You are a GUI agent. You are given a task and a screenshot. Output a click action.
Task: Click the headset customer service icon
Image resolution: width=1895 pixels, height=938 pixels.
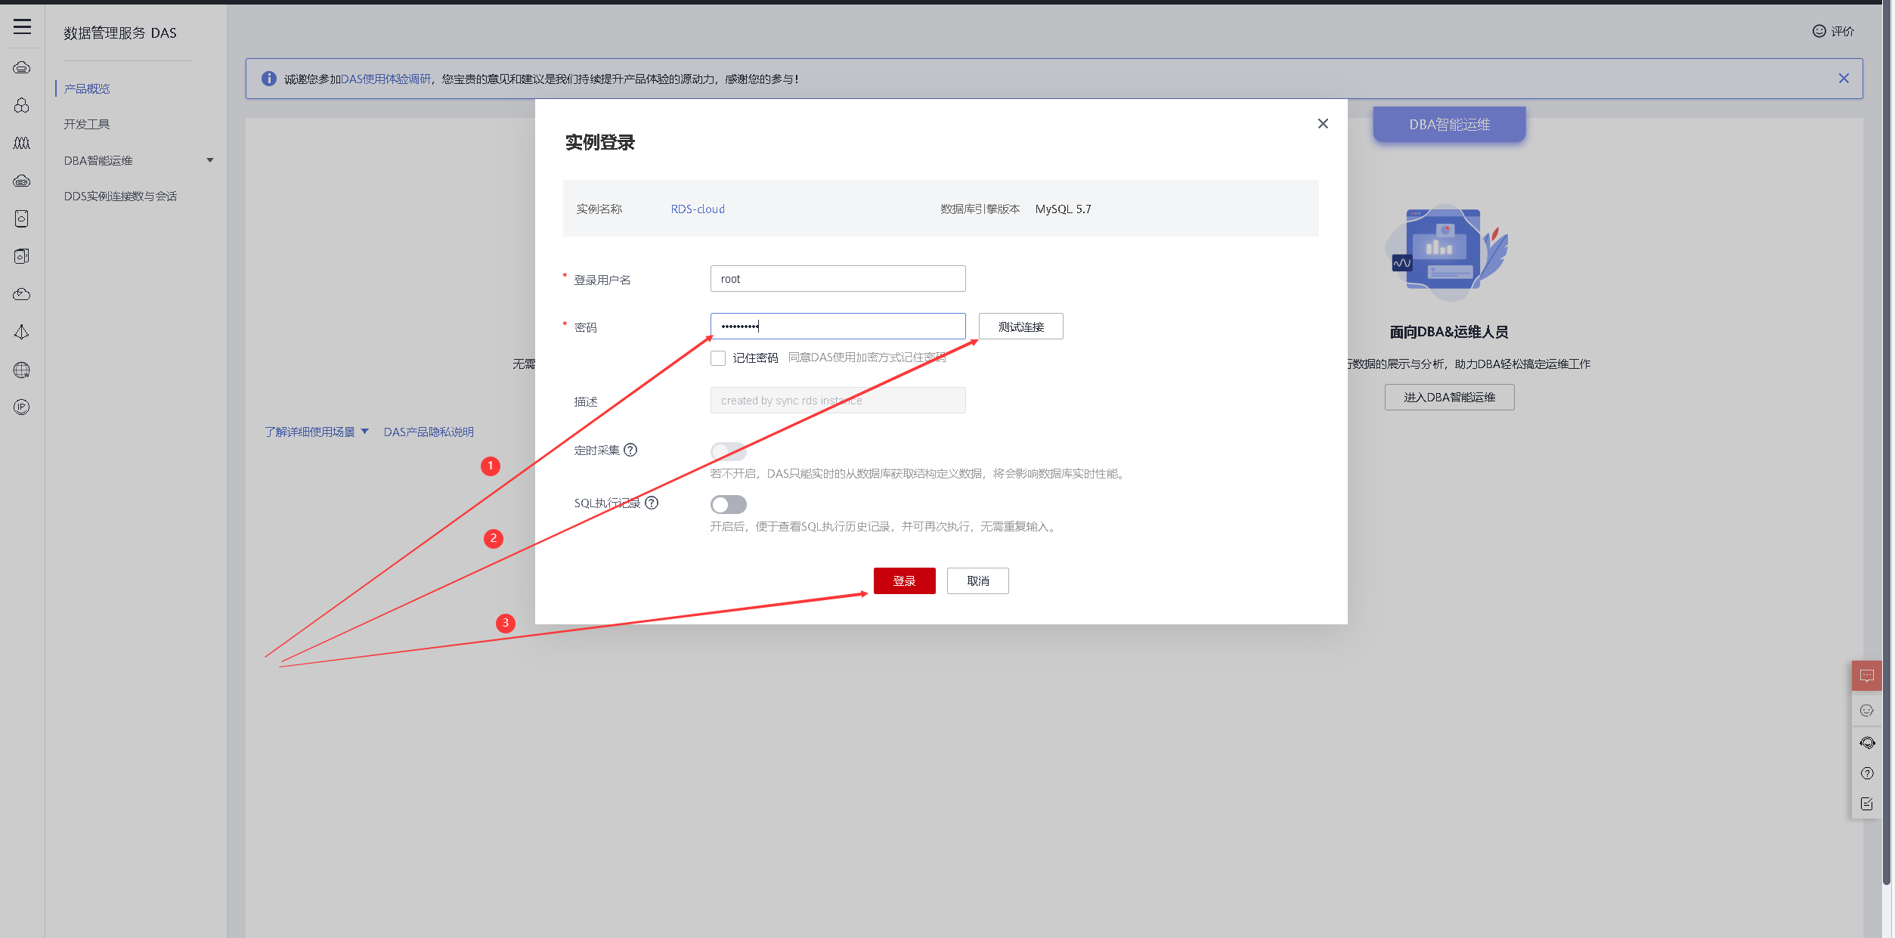coord(1866,742)
